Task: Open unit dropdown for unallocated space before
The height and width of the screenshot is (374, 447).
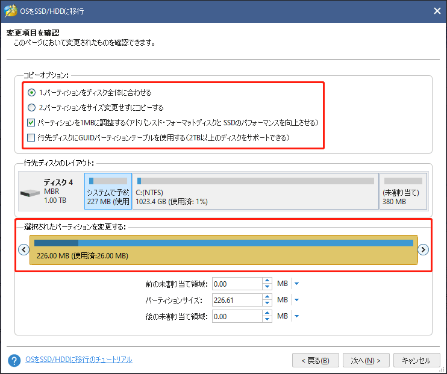Action: pos(296,284)
